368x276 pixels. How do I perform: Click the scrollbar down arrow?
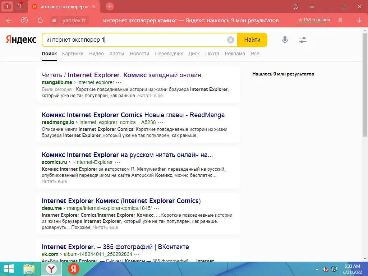coord(365,259)
